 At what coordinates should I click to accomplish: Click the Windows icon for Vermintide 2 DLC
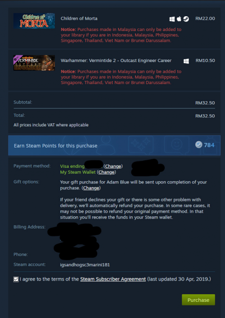(x=186, y=61)
